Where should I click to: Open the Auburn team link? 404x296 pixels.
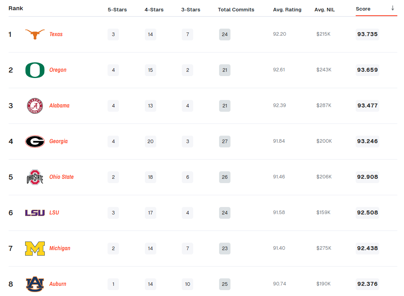[x=58, y=284]
